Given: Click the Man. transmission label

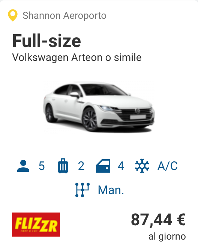Looking at the screenshot, I should point(111,190).
